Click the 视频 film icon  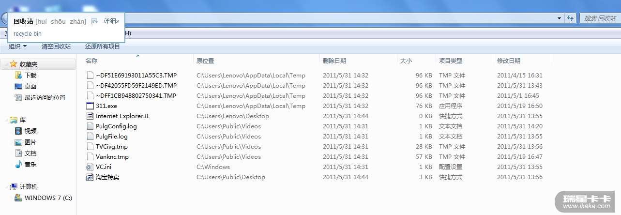click(x=18, y=131)
